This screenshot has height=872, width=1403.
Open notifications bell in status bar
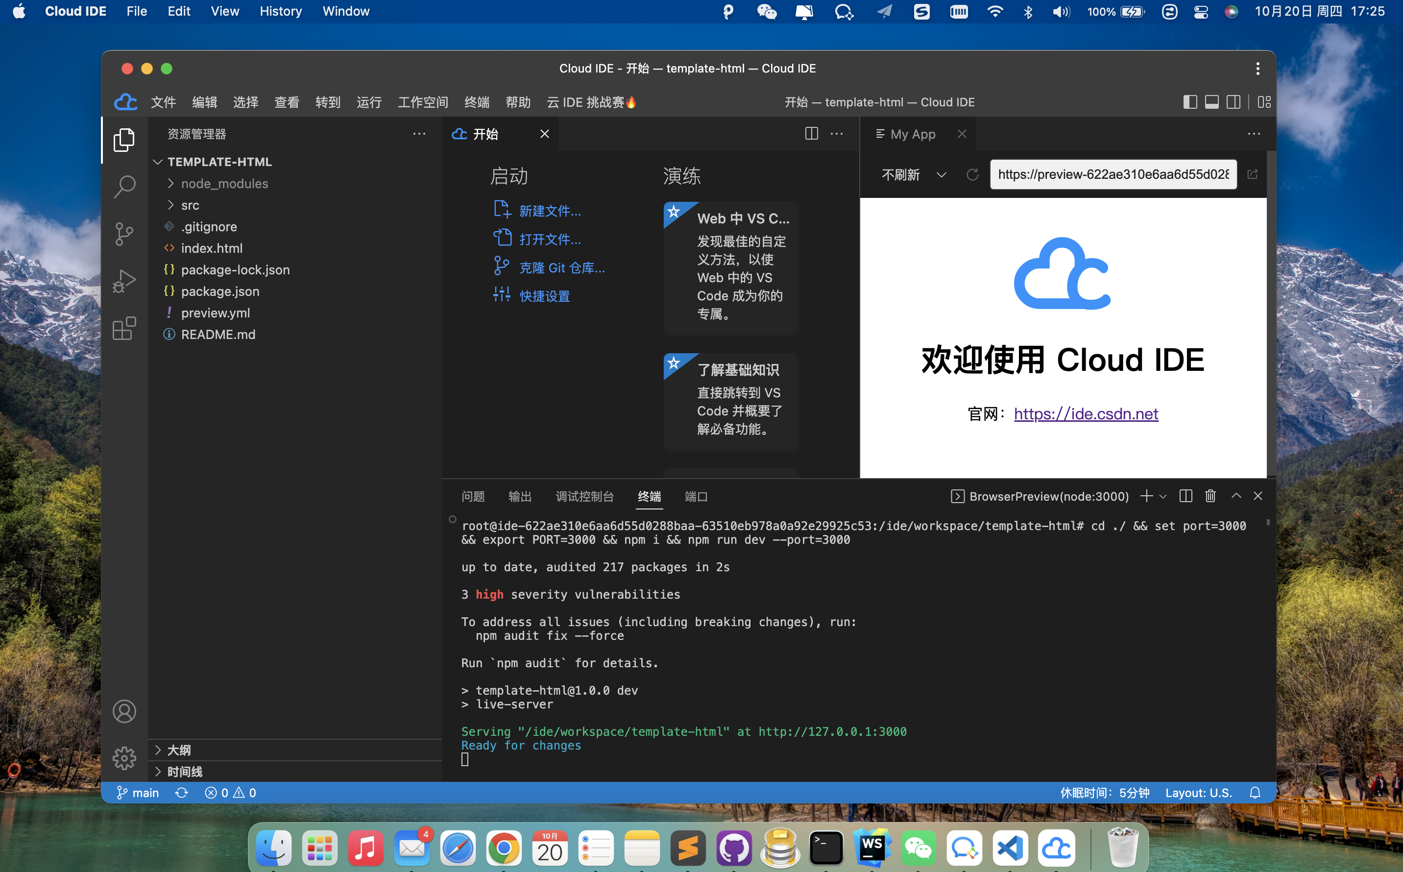1255,793
